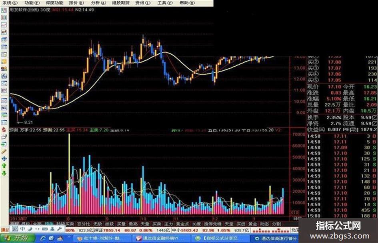The width and height of the screenshot is (378, 243).
Task: Click the two-people icon in left sidebar
Action: (4, 69)
